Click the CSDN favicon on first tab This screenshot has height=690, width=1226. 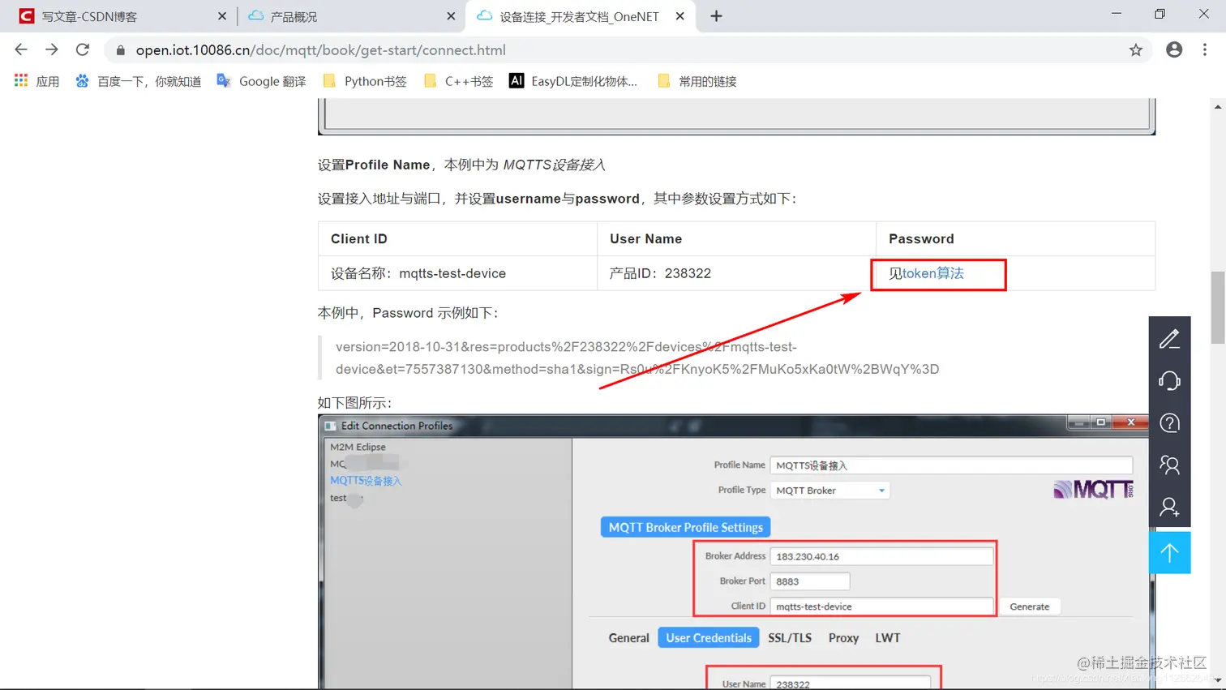[x=27, y=16]
